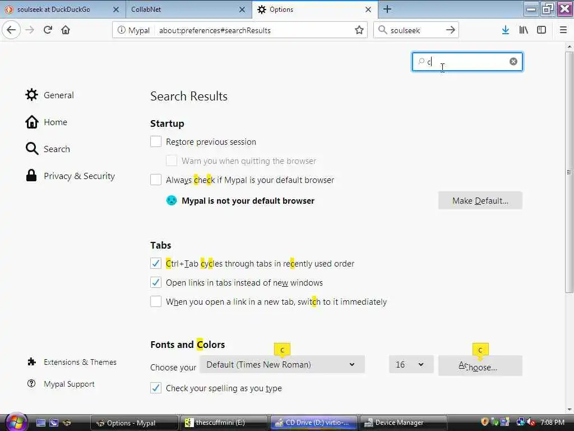Go back using the back arrow button
574x431 pixels.
point(11,30)
